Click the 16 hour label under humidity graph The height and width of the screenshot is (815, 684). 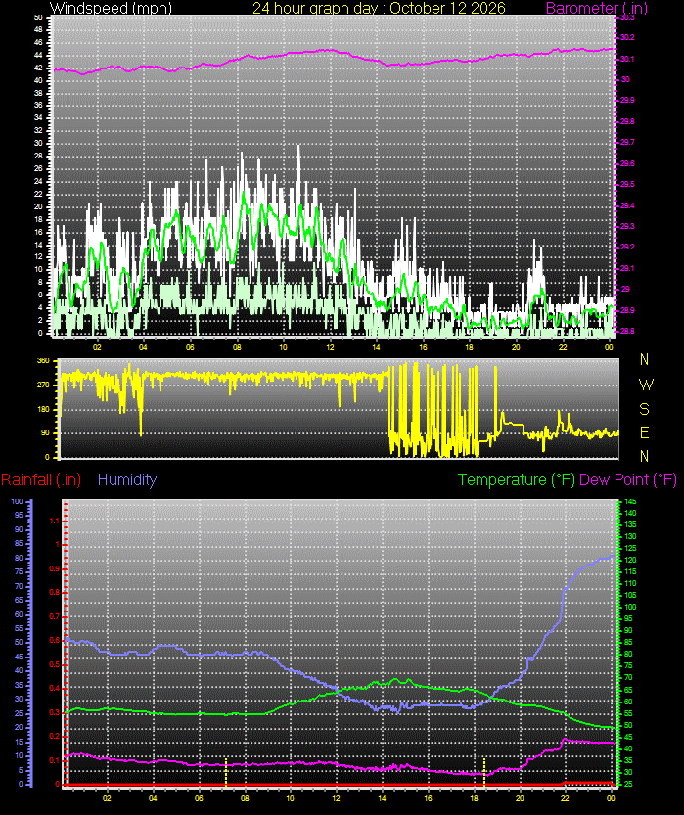(428, 798)
